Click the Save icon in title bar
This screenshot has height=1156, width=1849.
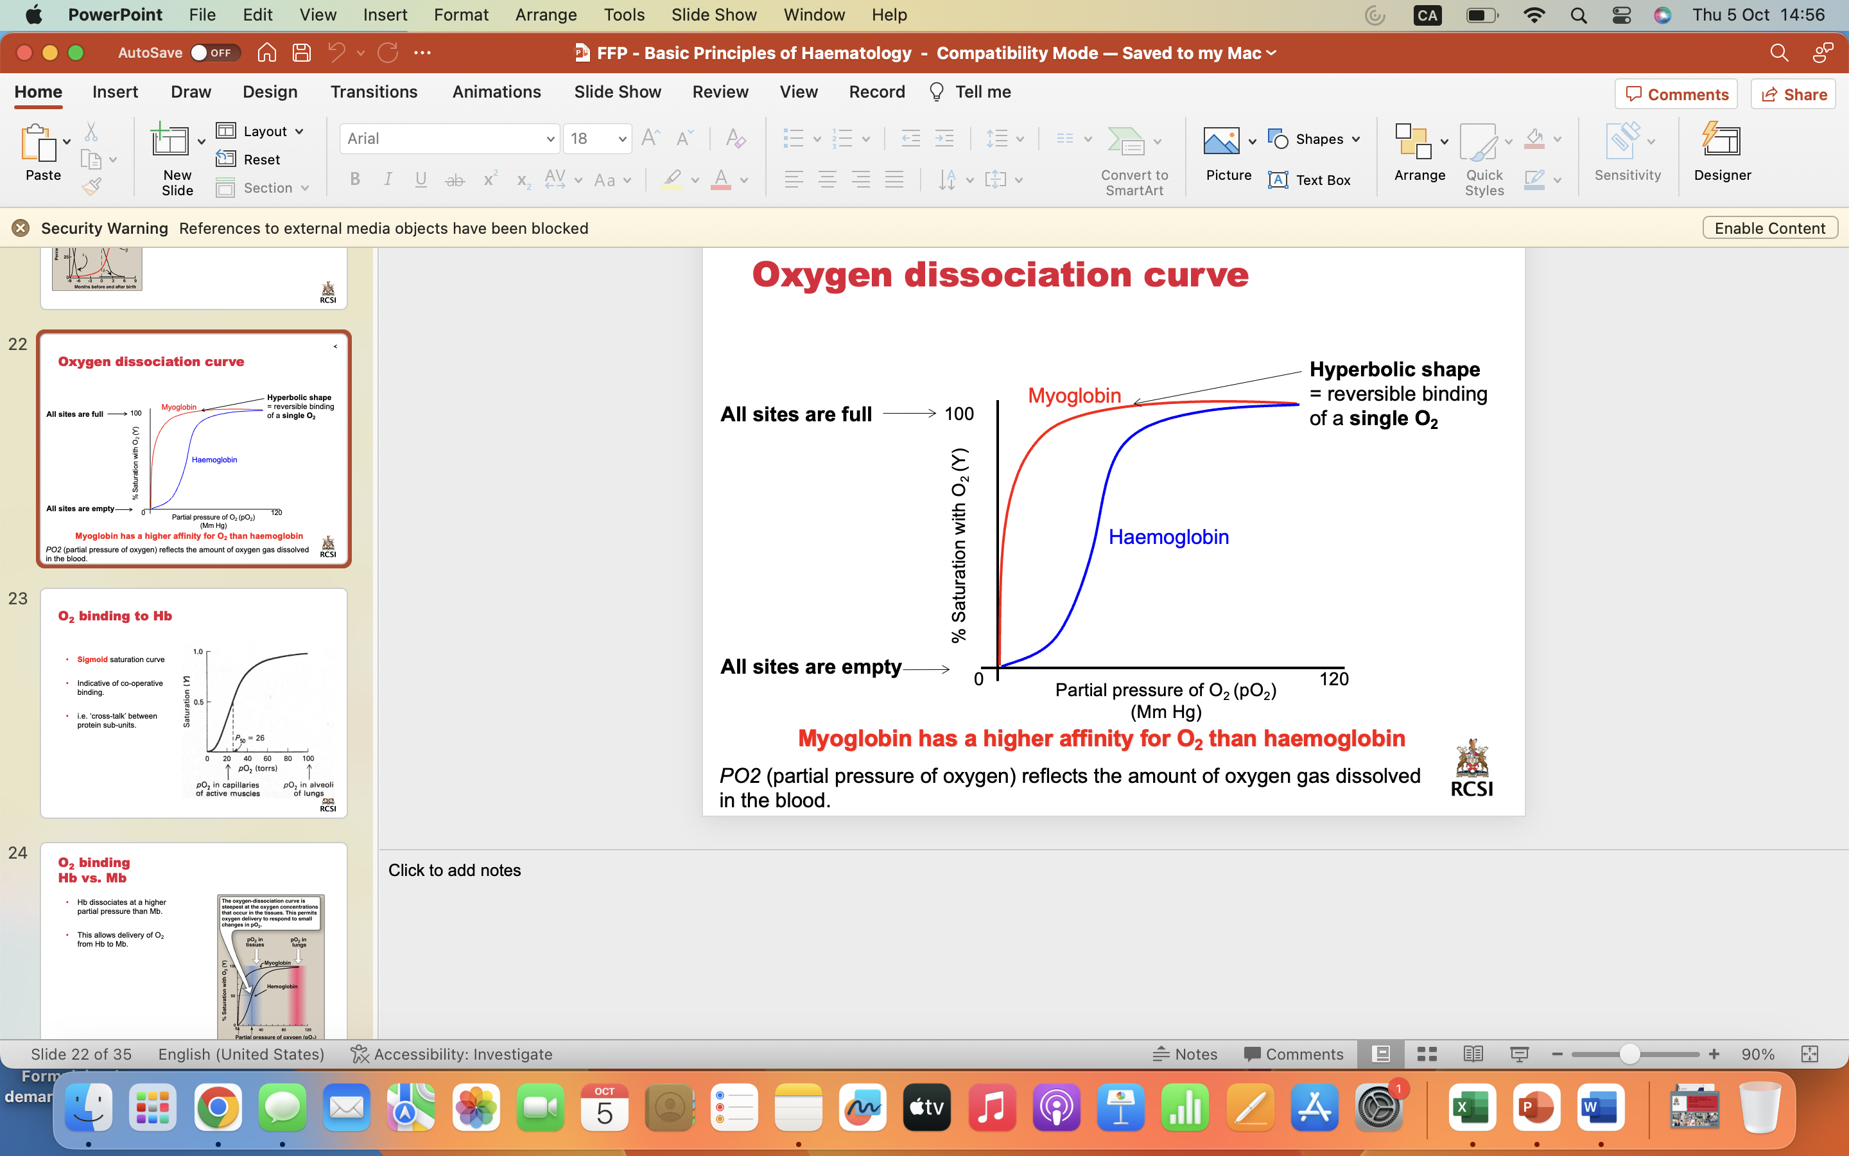pyautogui.click(x=302, y=53)
